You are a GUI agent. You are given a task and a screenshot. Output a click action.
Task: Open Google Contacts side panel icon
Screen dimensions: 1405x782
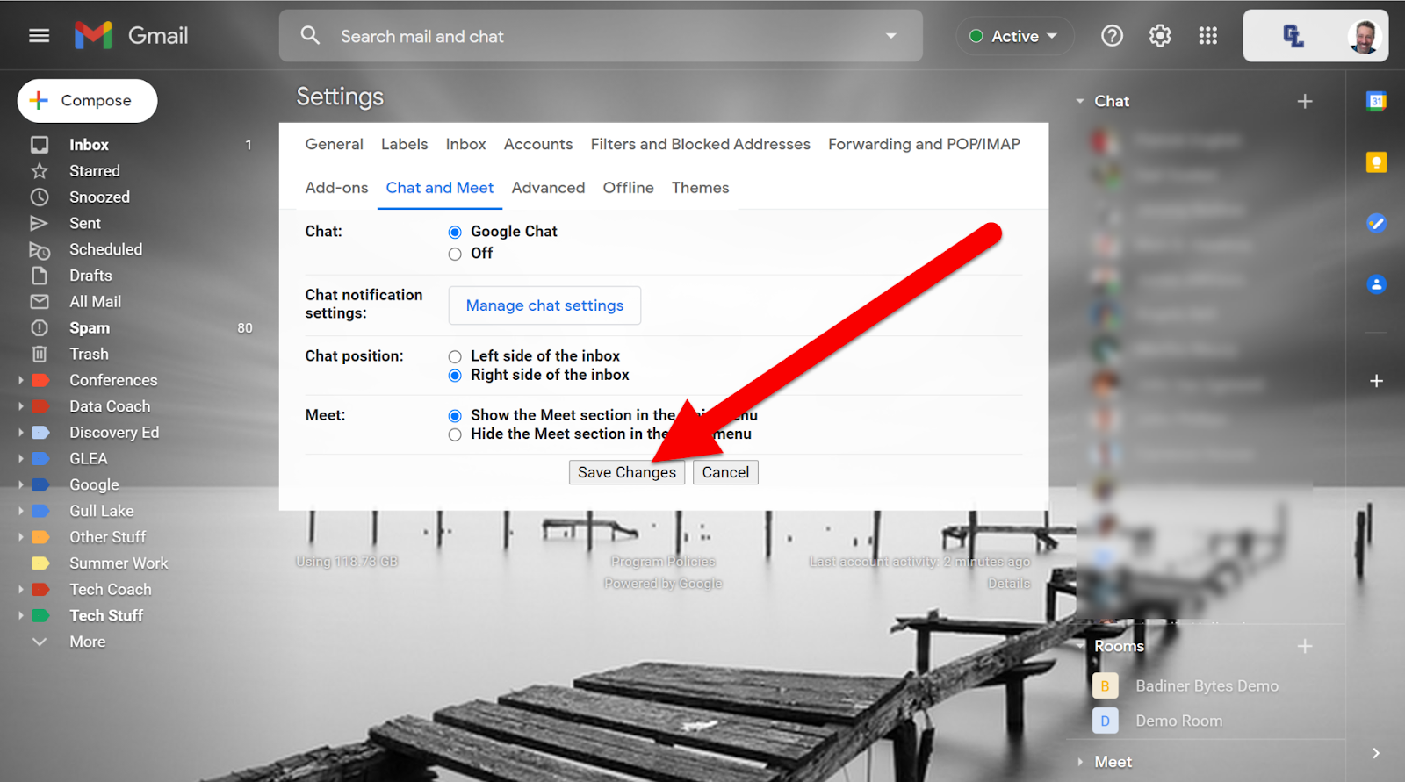(x=1376, y=284)
